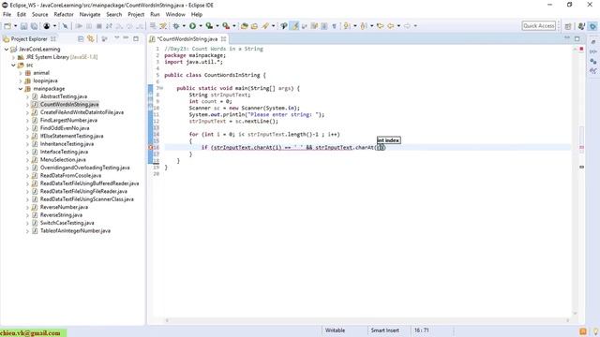
Task: Click the Open Type toolbar icon
Action: click(x=244, y=26)
